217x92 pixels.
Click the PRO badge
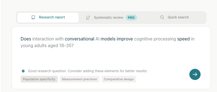[x=131, y=18]
